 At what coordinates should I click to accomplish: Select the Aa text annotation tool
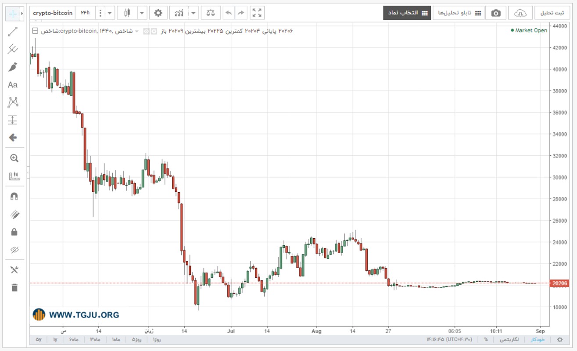(x=13, y=85)
